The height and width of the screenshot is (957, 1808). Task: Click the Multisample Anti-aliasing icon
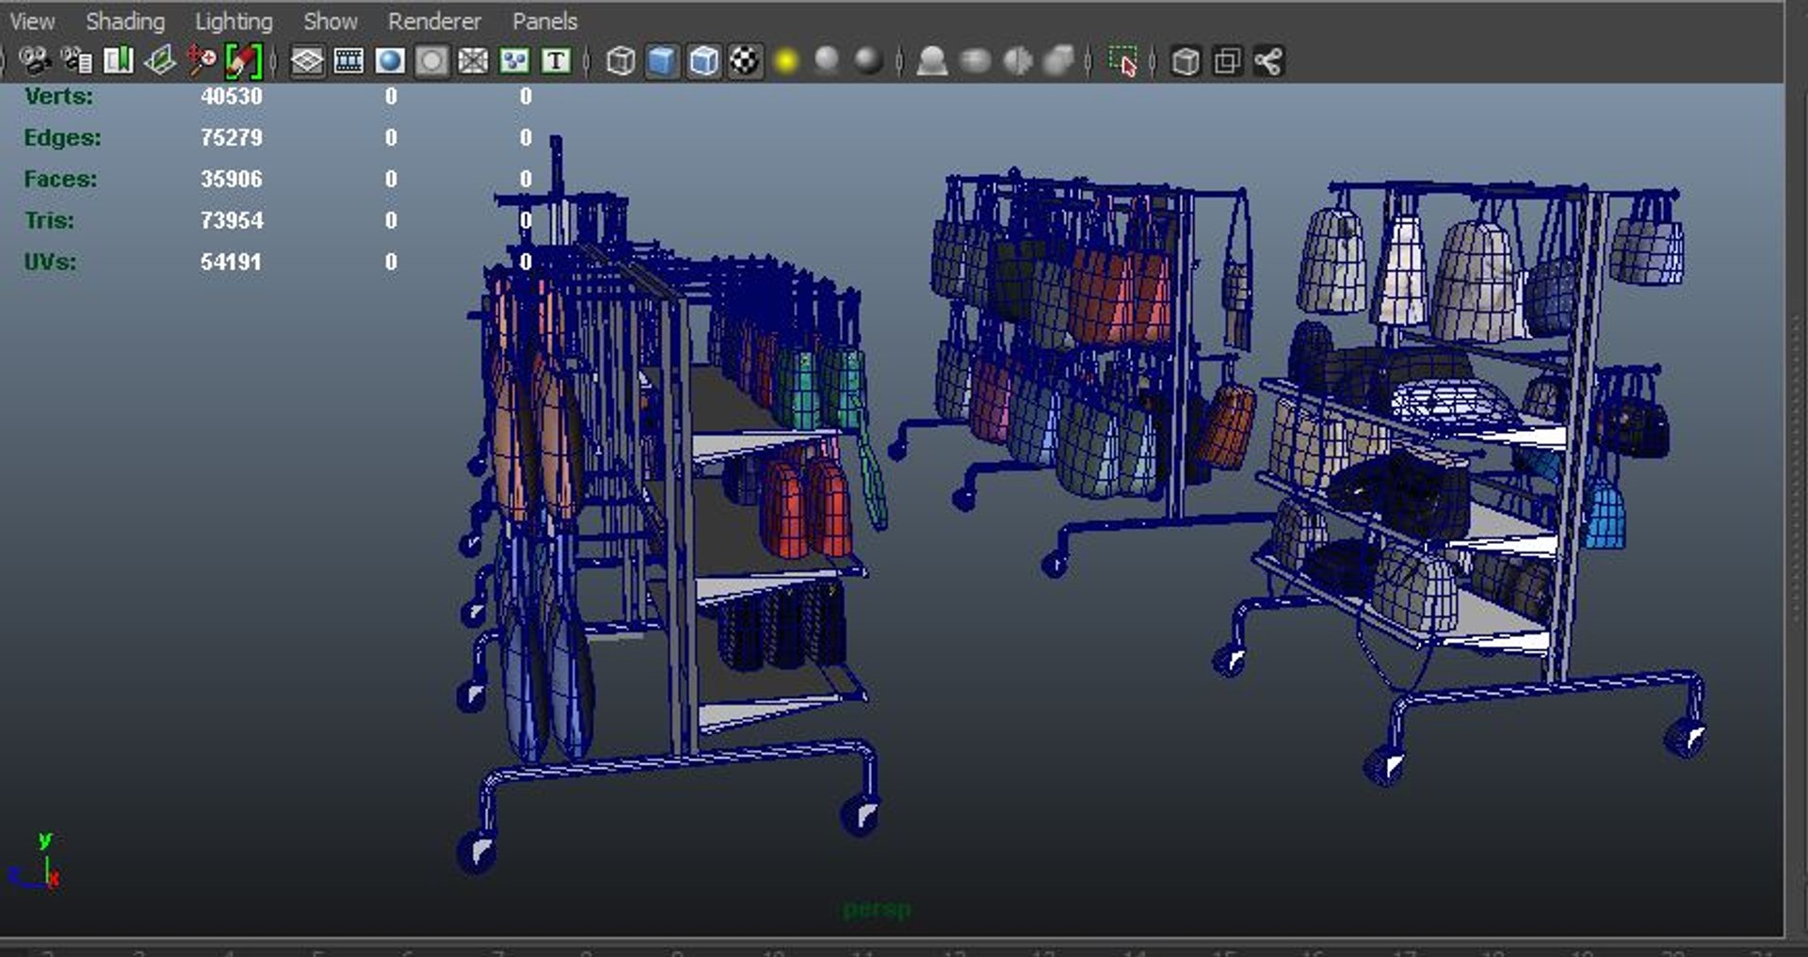pos(1018,61)
